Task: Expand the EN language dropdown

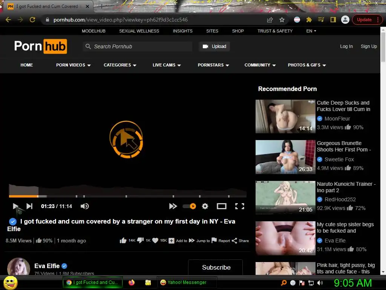Action: 311,31
